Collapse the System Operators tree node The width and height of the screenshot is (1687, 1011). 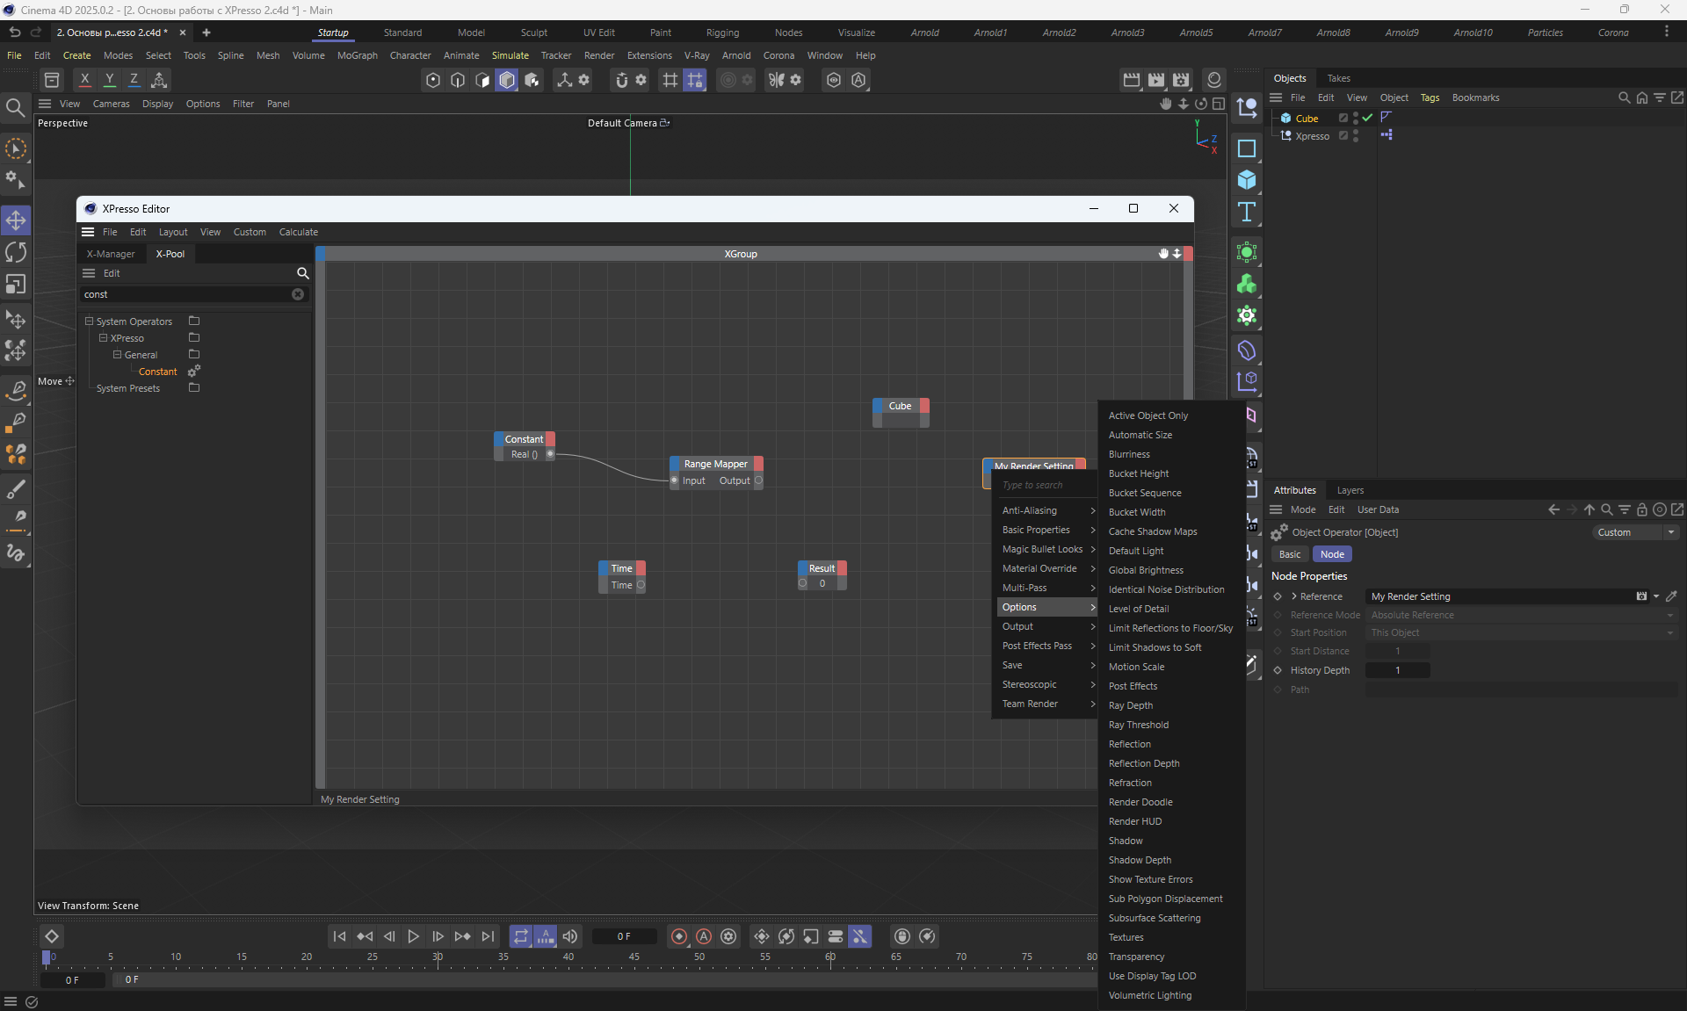[89, 321]
